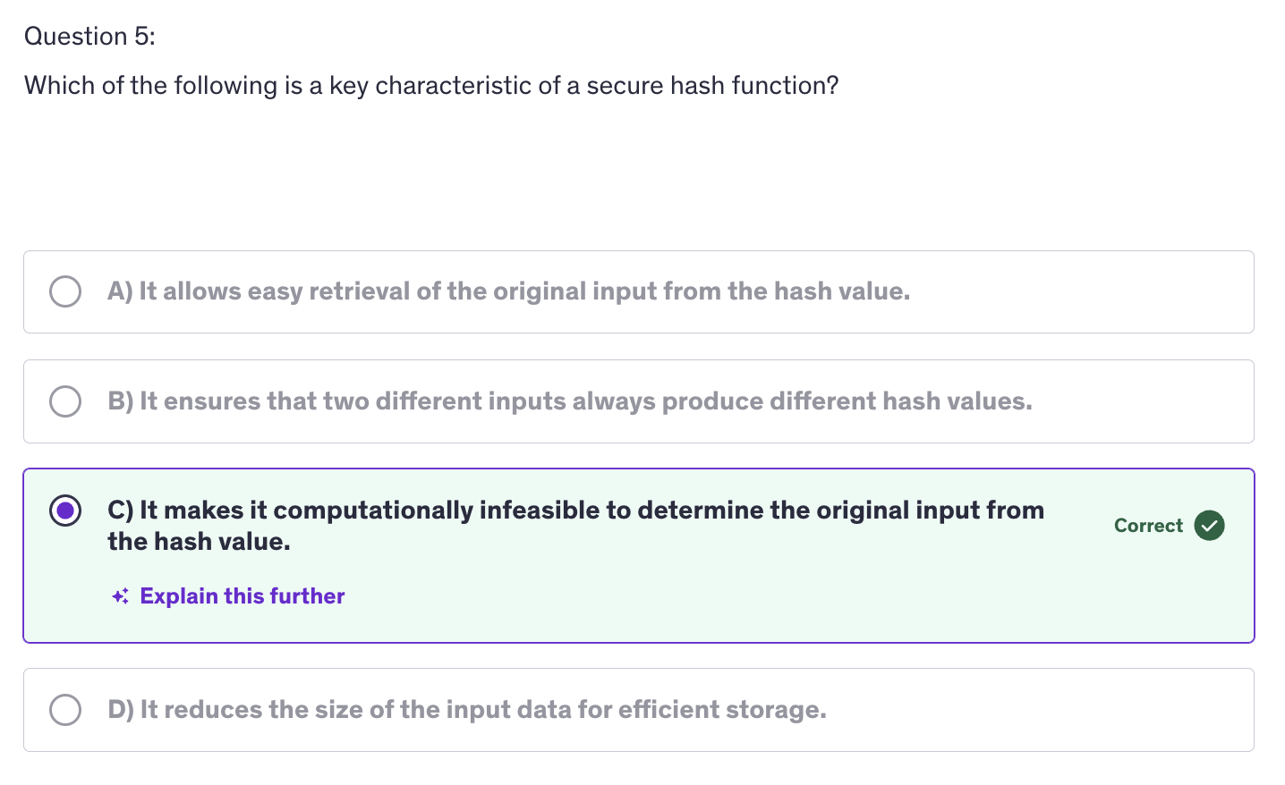Click the question text about secure hash function
This screenshot has height=785, width=1285.
(431, 86)
